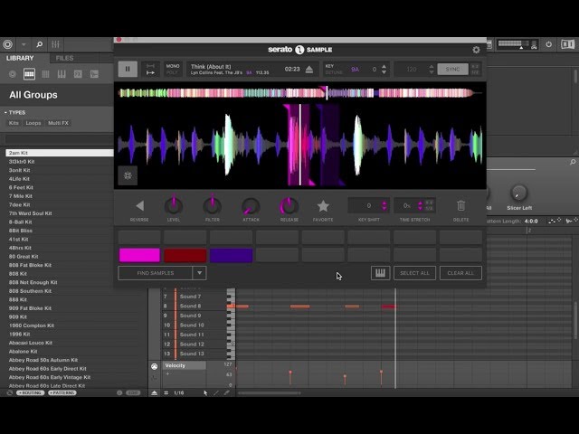Select the magenta cue pad
Screen dimensions: 579x434
139,255
